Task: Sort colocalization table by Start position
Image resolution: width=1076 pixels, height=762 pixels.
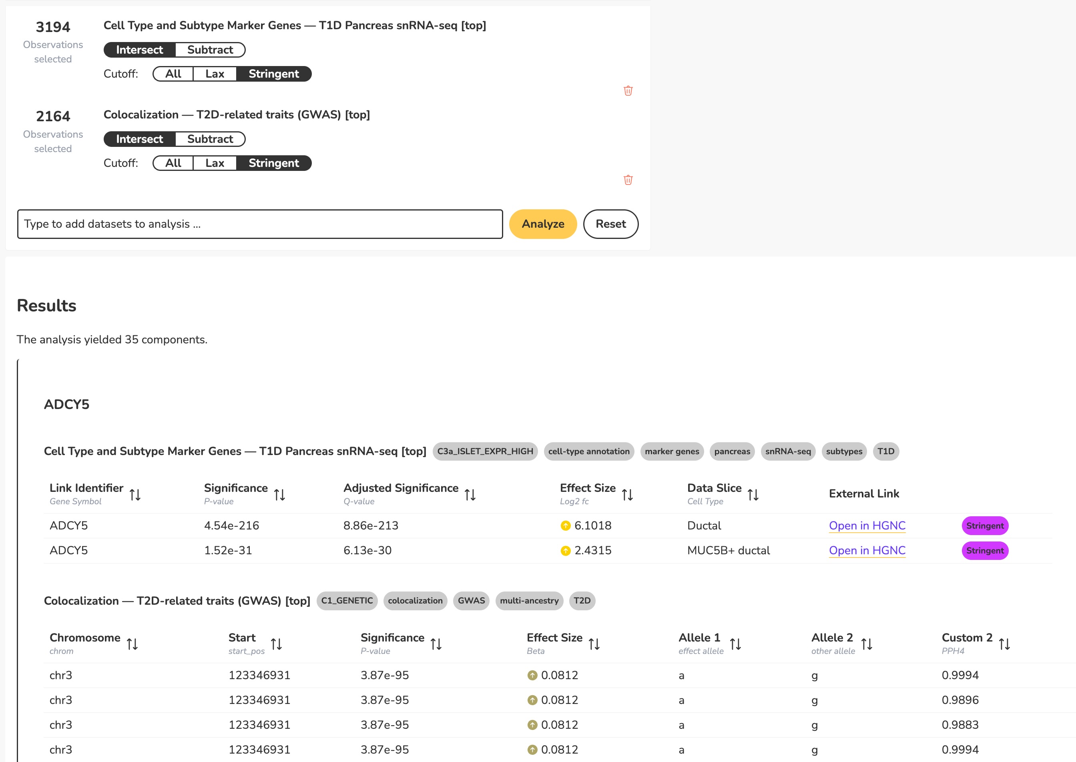Action: (x=276, y=644)
